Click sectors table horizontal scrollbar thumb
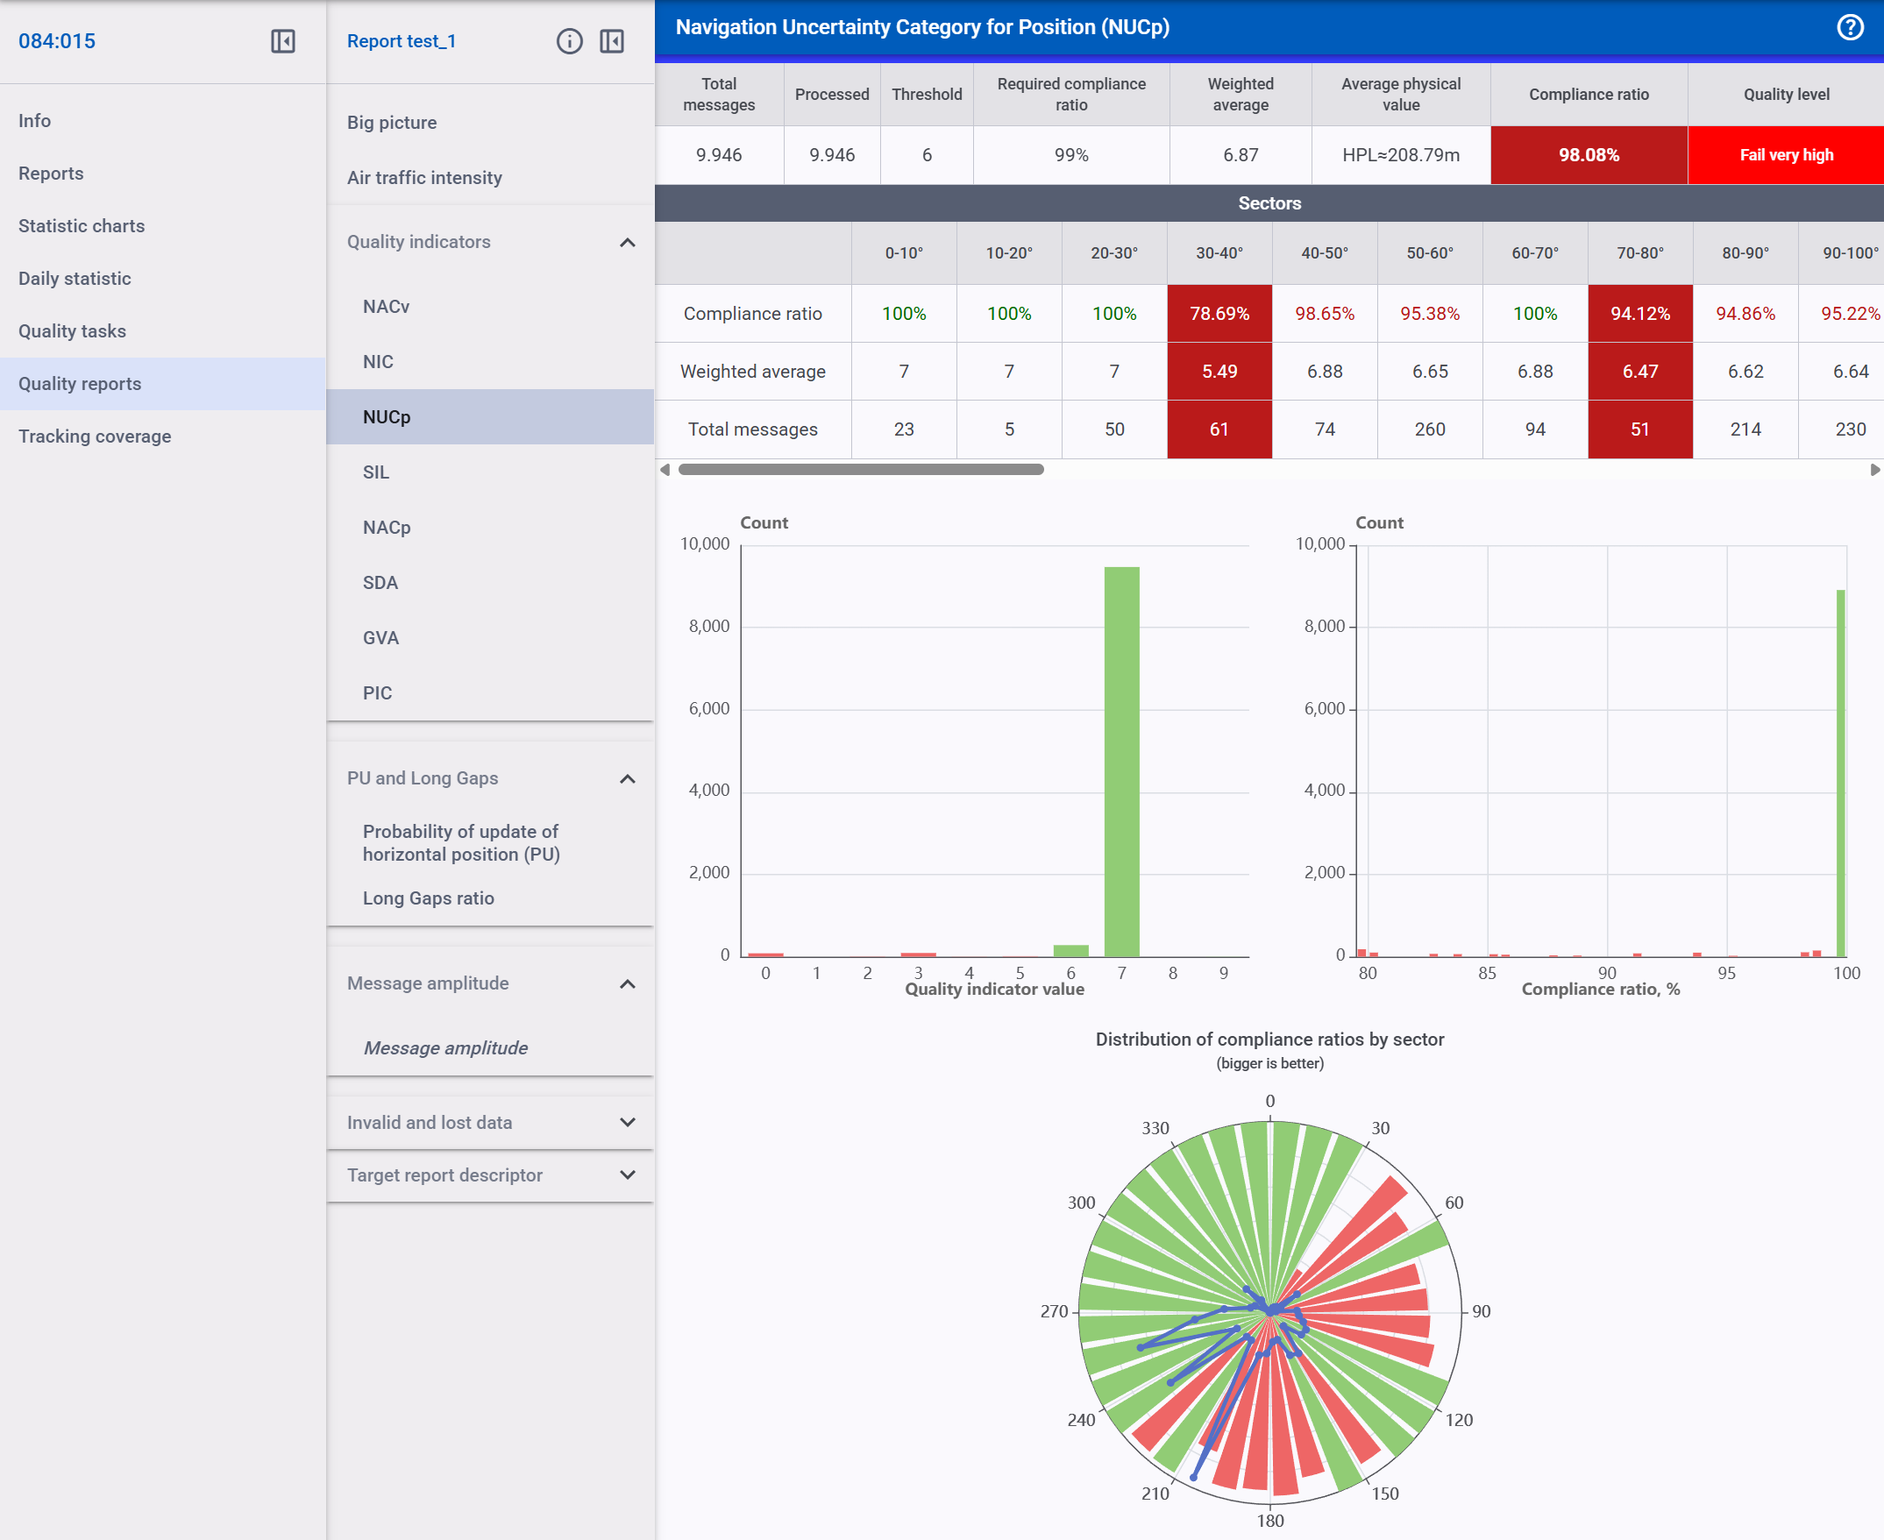 click(x=860, y=469)
